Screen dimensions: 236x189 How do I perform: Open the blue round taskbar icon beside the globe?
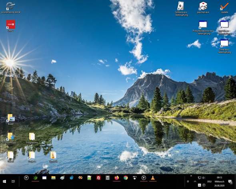click(x=72, y=178)
